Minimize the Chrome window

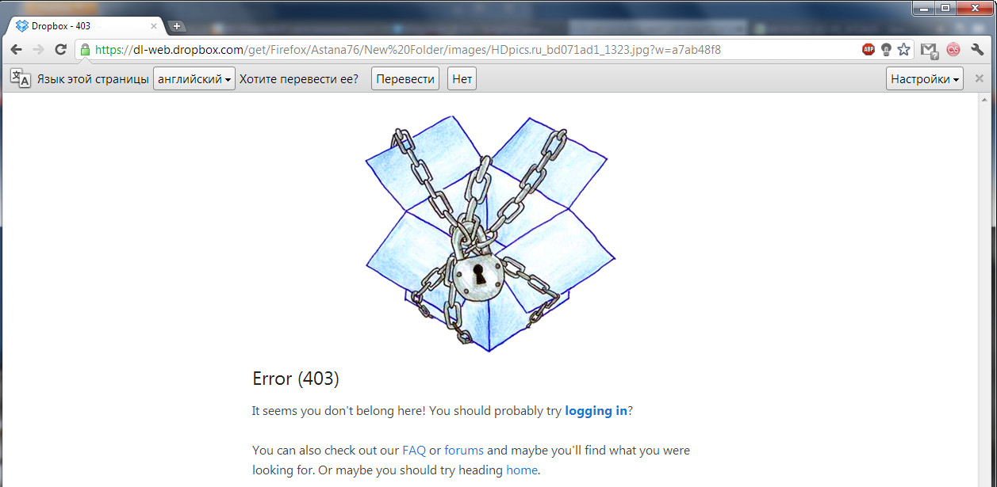[923, 8]
